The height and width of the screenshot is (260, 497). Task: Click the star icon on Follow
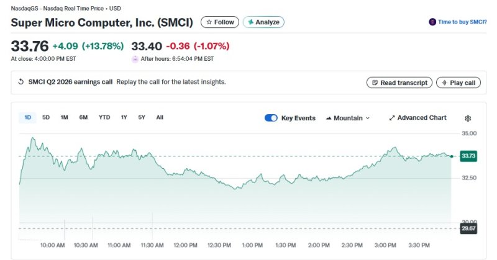209,22
